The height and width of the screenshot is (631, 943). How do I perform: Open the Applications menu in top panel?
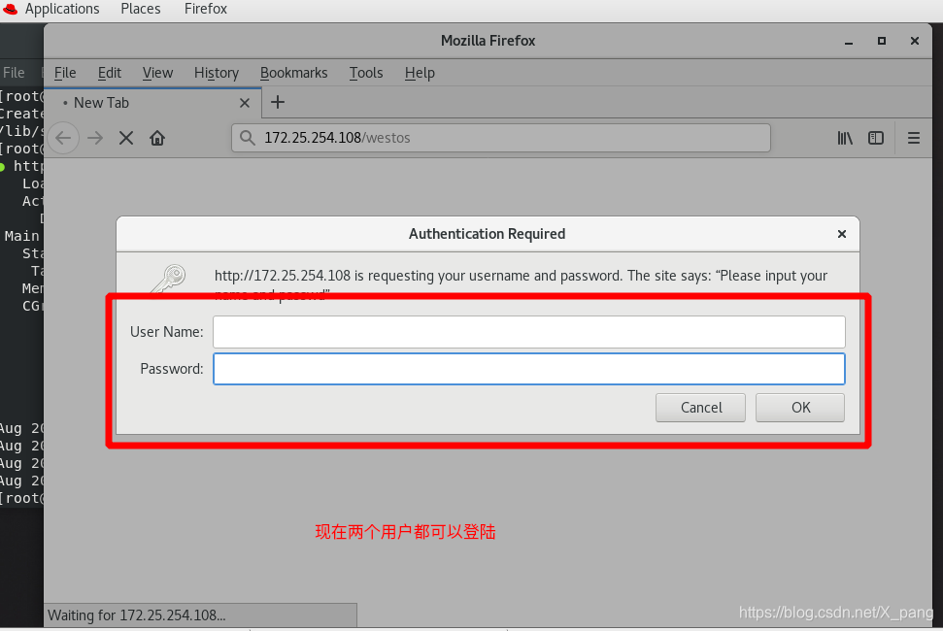tap(62, 9)
